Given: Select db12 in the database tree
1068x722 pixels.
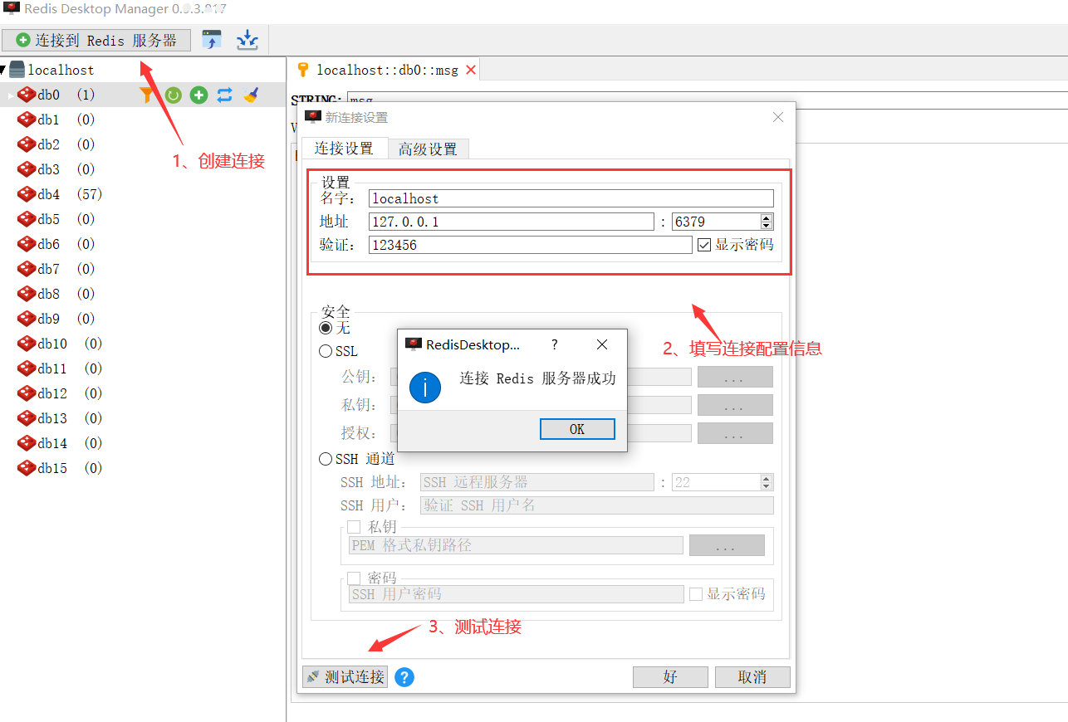Looking at the screenshot, I should point(60,393).
